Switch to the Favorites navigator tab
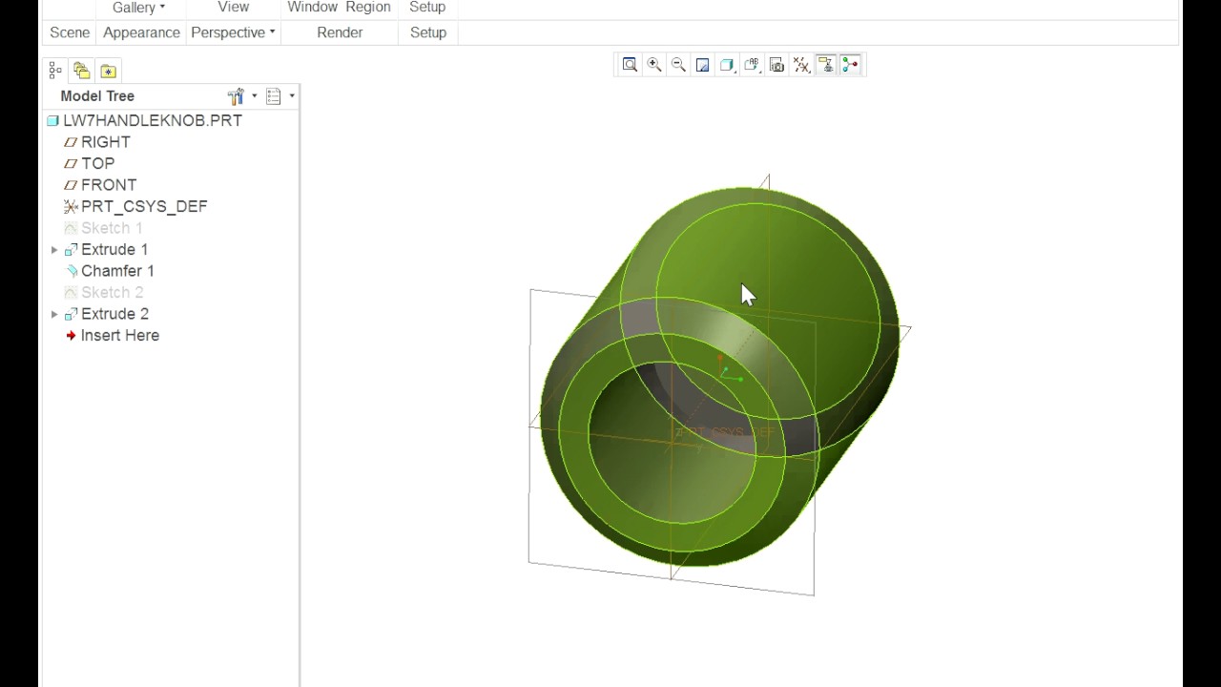 pyautogui.click(x=108, y=71)
